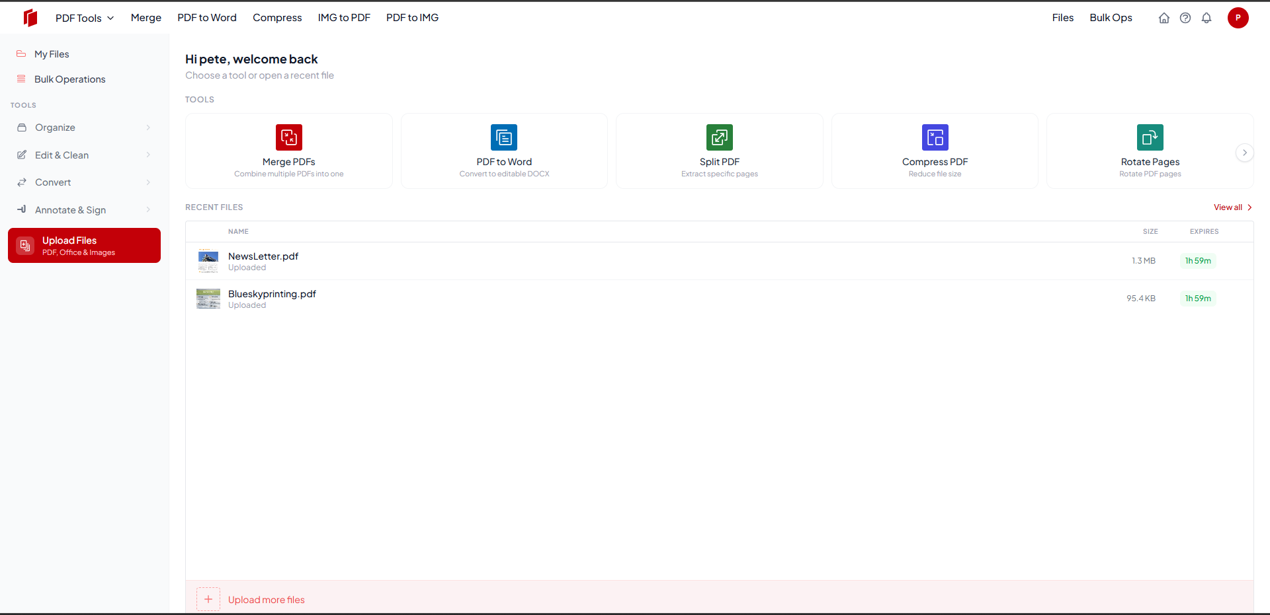Click the Bulk Operations stack icon
The width and height of the screenshot is (1270, 615).
[21, 79]
